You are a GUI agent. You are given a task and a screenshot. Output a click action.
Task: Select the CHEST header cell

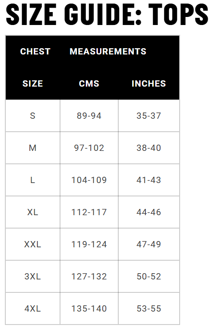(x=35, y=51)
